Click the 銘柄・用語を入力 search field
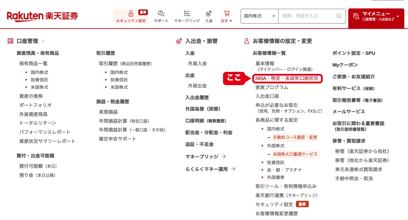408x220 pixels. (306, 16)
